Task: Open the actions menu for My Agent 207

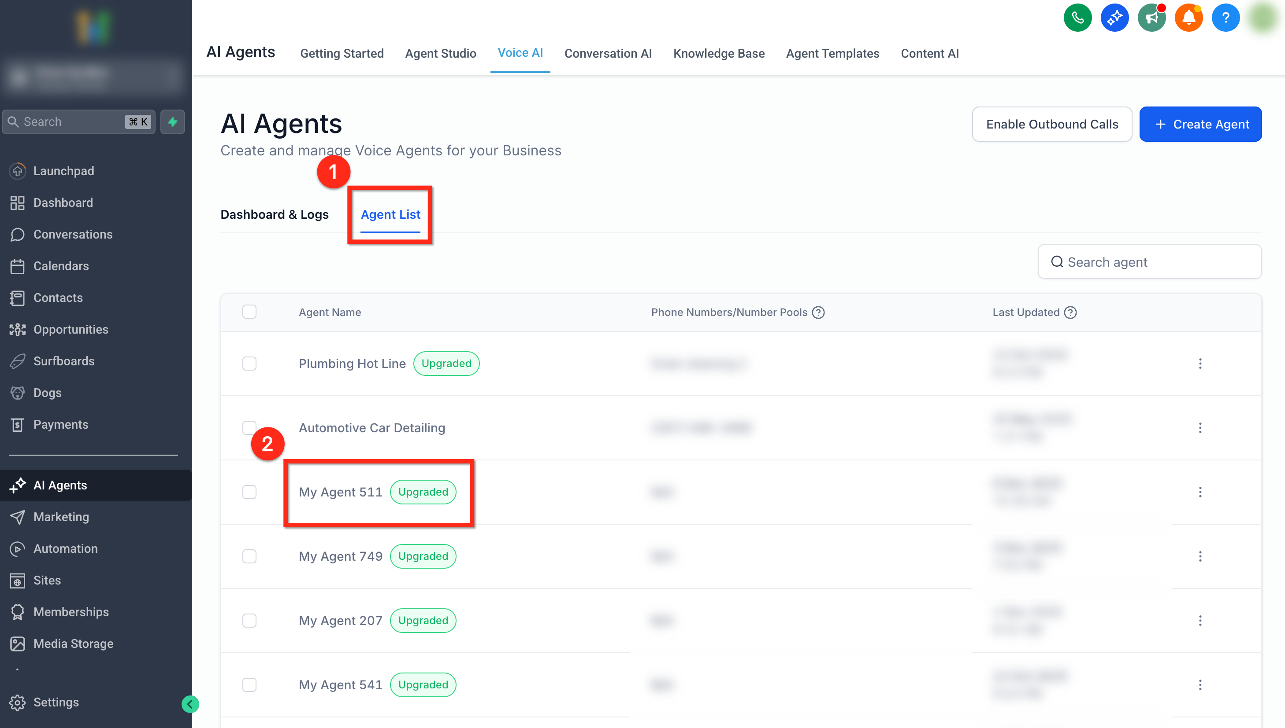Action: pos(1200,621)
